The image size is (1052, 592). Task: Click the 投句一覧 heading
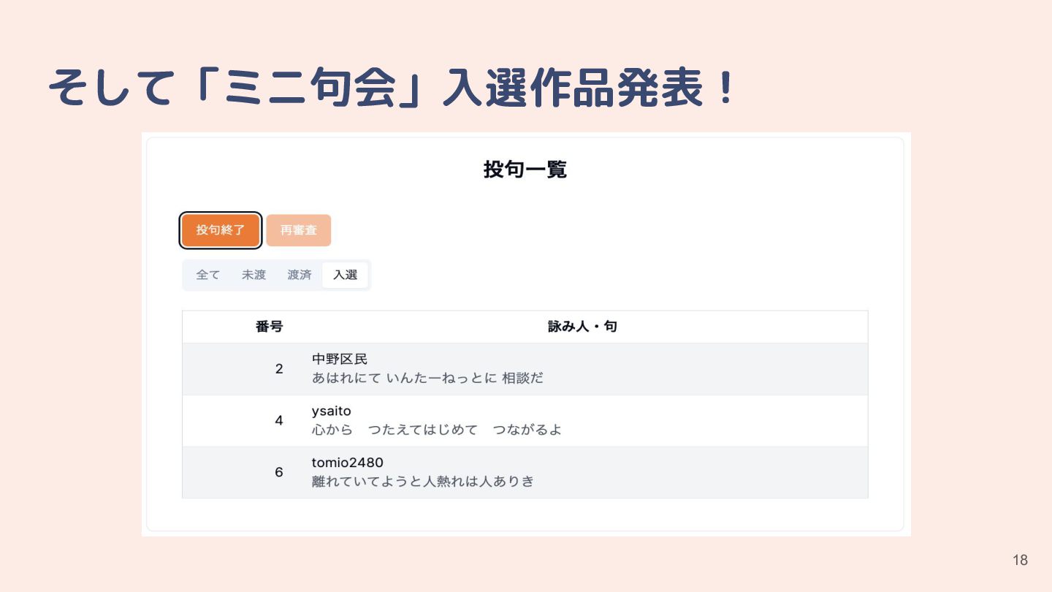[525, 170]
